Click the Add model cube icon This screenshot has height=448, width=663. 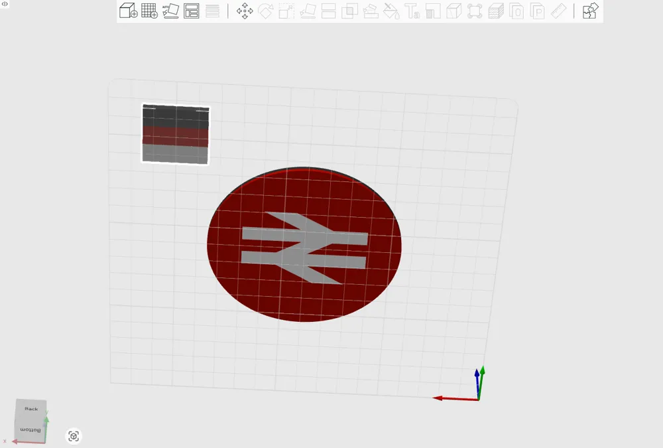click(128, 11)
